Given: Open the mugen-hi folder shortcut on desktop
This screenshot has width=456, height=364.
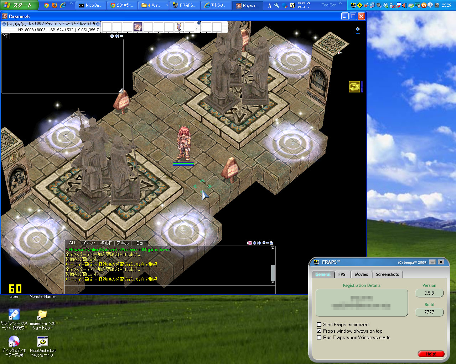Looking at the screenshot, I should tap(43, 320).
